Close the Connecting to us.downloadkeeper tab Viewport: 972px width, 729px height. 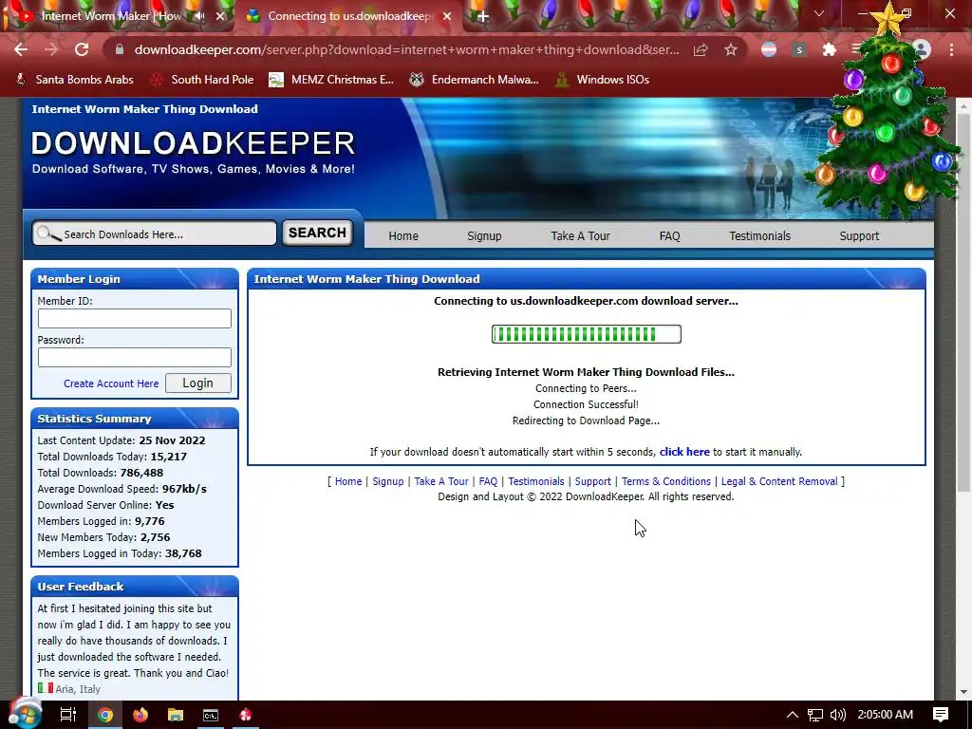447,16
